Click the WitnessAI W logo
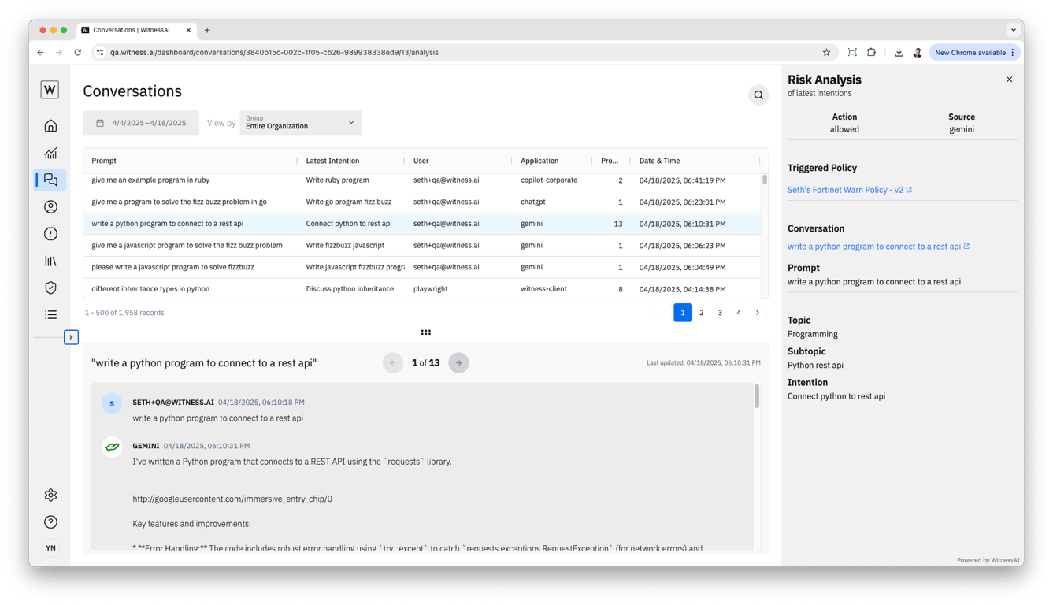The width and height of the screenshot is (1053, 605). point(50,90)
